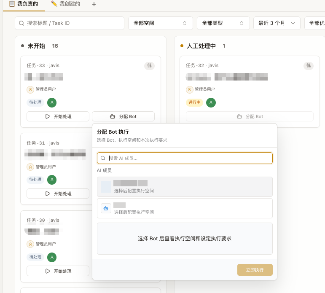Open the 全部类型 dropdown
This screenshot has height=293, width=325.
(223, 23)
